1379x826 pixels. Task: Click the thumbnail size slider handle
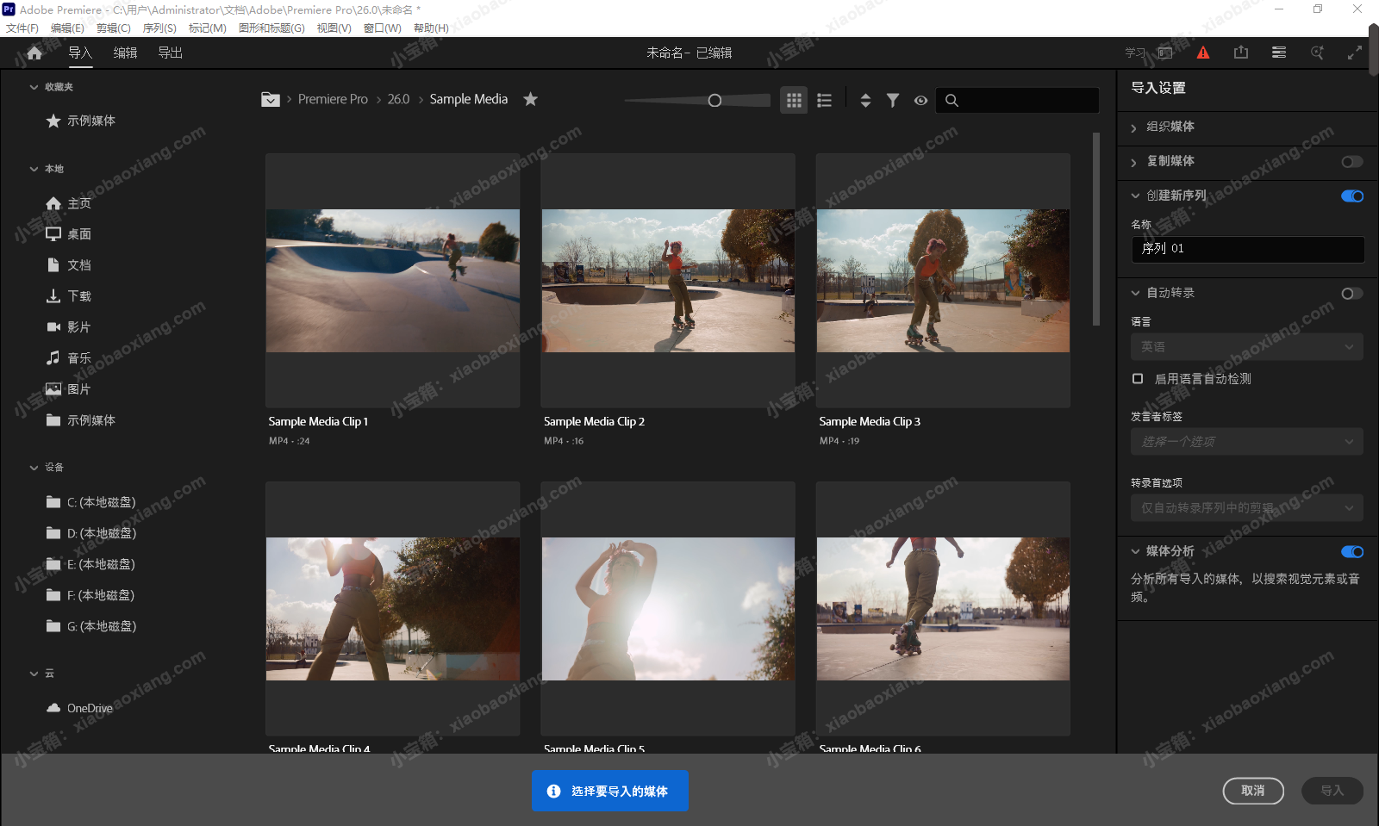tap(714, 101)
